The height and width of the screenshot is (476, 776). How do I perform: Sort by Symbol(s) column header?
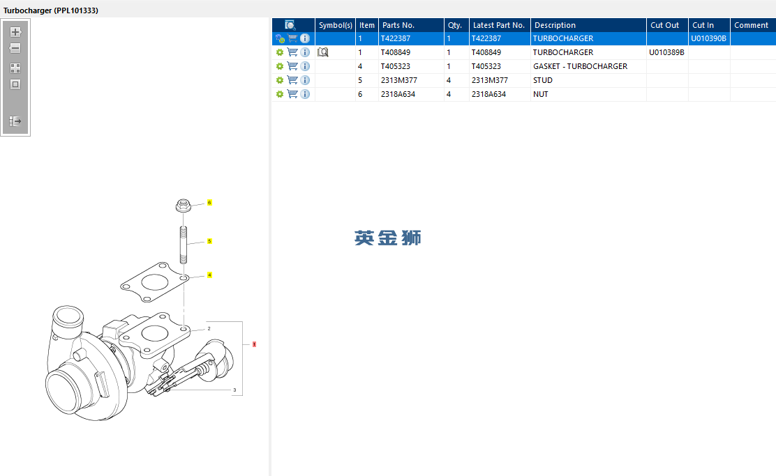pos(335,25)
